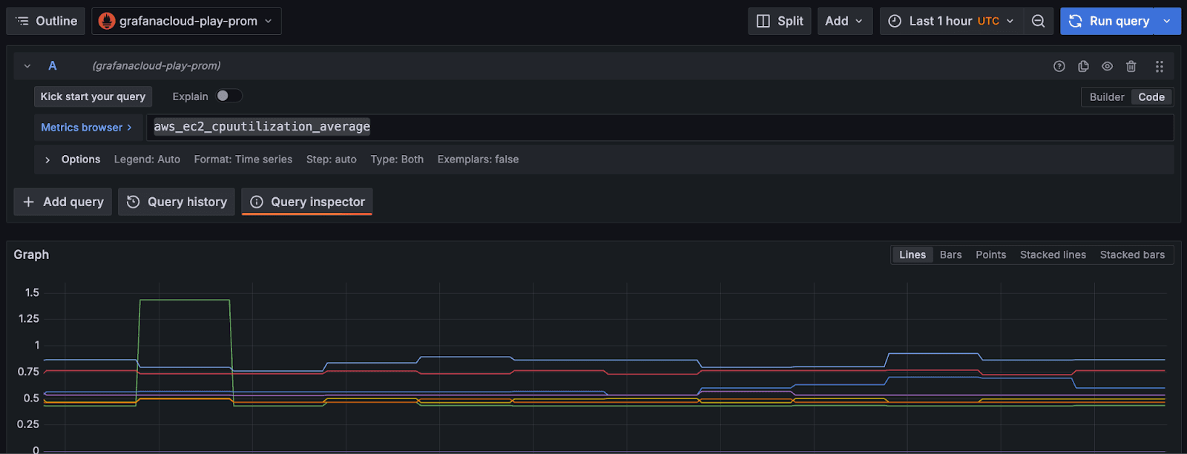This screenshot has width=1187, height=454.
Task: Select the Points graph style
Action: [x=990, y=254]
